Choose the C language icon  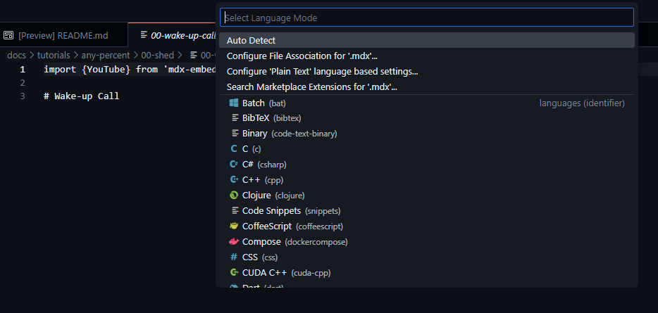234,148
